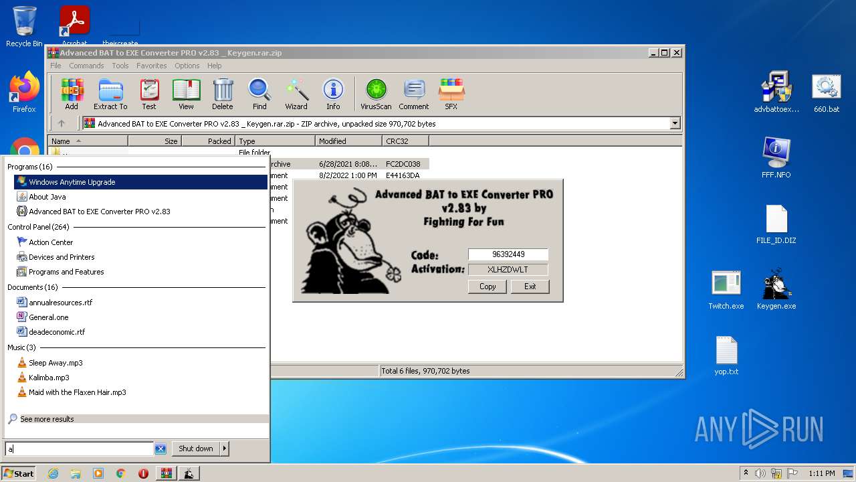Open the Help menu

(x=214, y=66)
